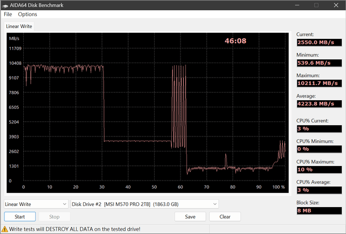Click the Block Size: label

pyautogui.click(x=308, y=203)
